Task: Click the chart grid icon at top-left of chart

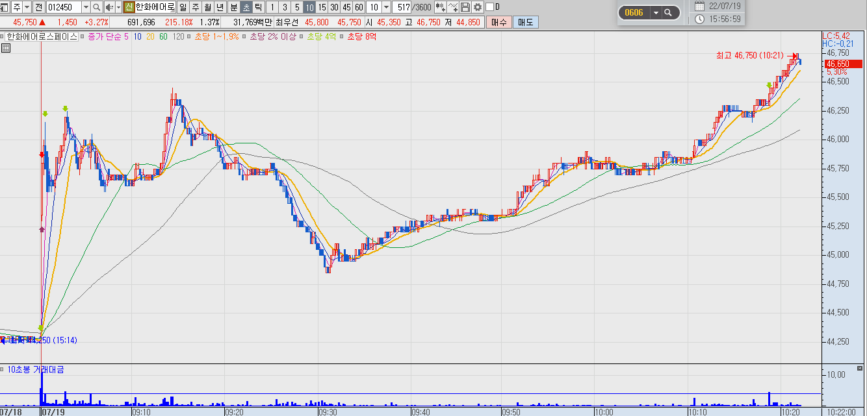Action: [6, 48]
